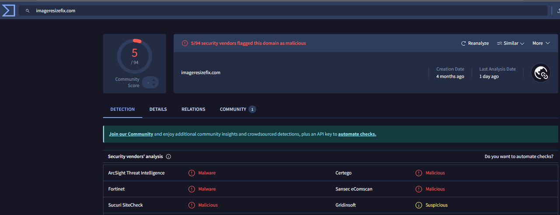Viewport: 560px width, 215px height.
Task: Click the yellow Gridinsoft suspicious icon
Action: (419, 205)
